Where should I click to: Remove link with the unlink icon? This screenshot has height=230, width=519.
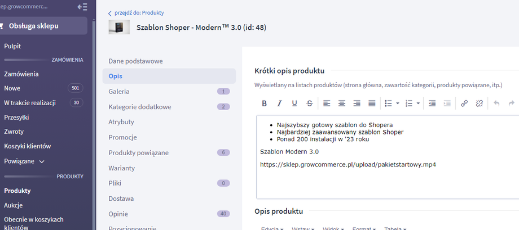click(x=480, y=103)
